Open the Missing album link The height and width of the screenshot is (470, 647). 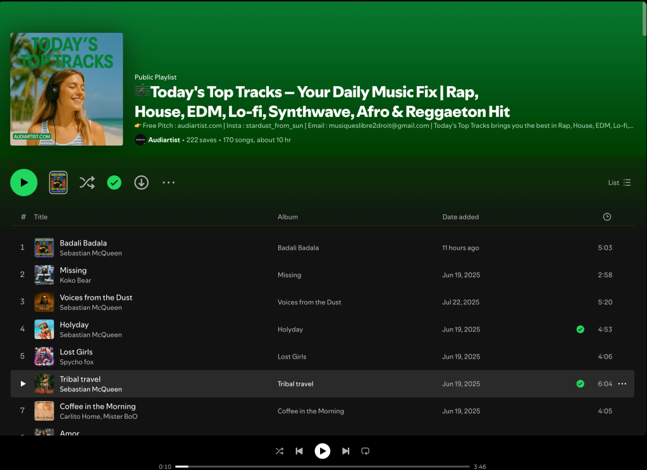(289, 275)
